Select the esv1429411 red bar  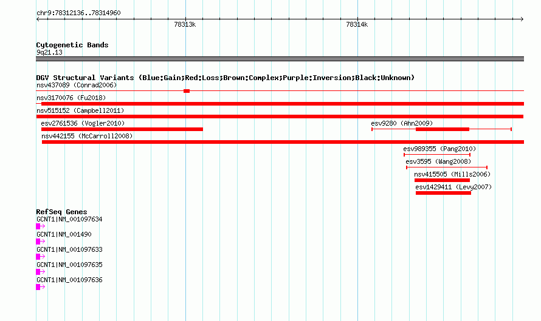(443, 193)
